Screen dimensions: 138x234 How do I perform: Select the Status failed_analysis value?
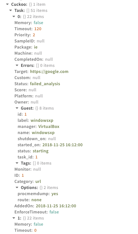click(45, 84)
